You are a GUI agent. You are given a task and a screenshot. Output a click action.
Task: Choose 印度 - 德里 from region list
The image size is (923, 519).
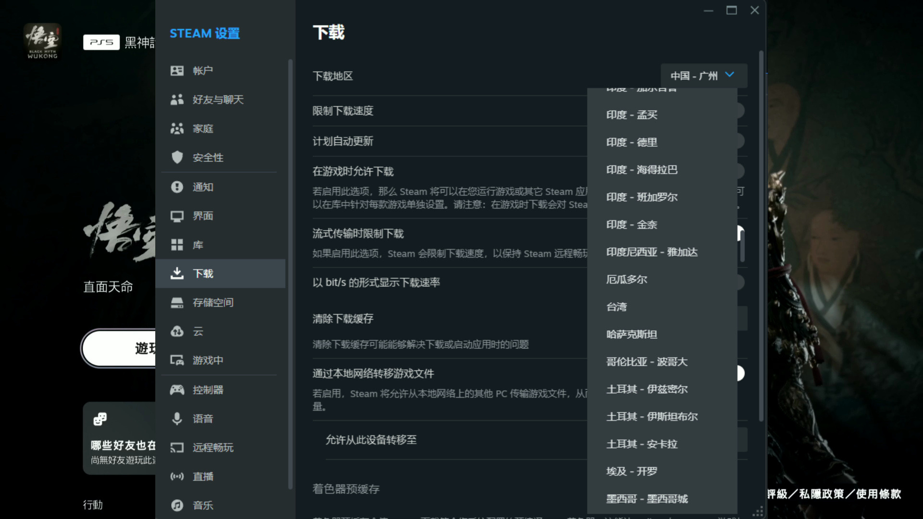(x=662, y=142)
